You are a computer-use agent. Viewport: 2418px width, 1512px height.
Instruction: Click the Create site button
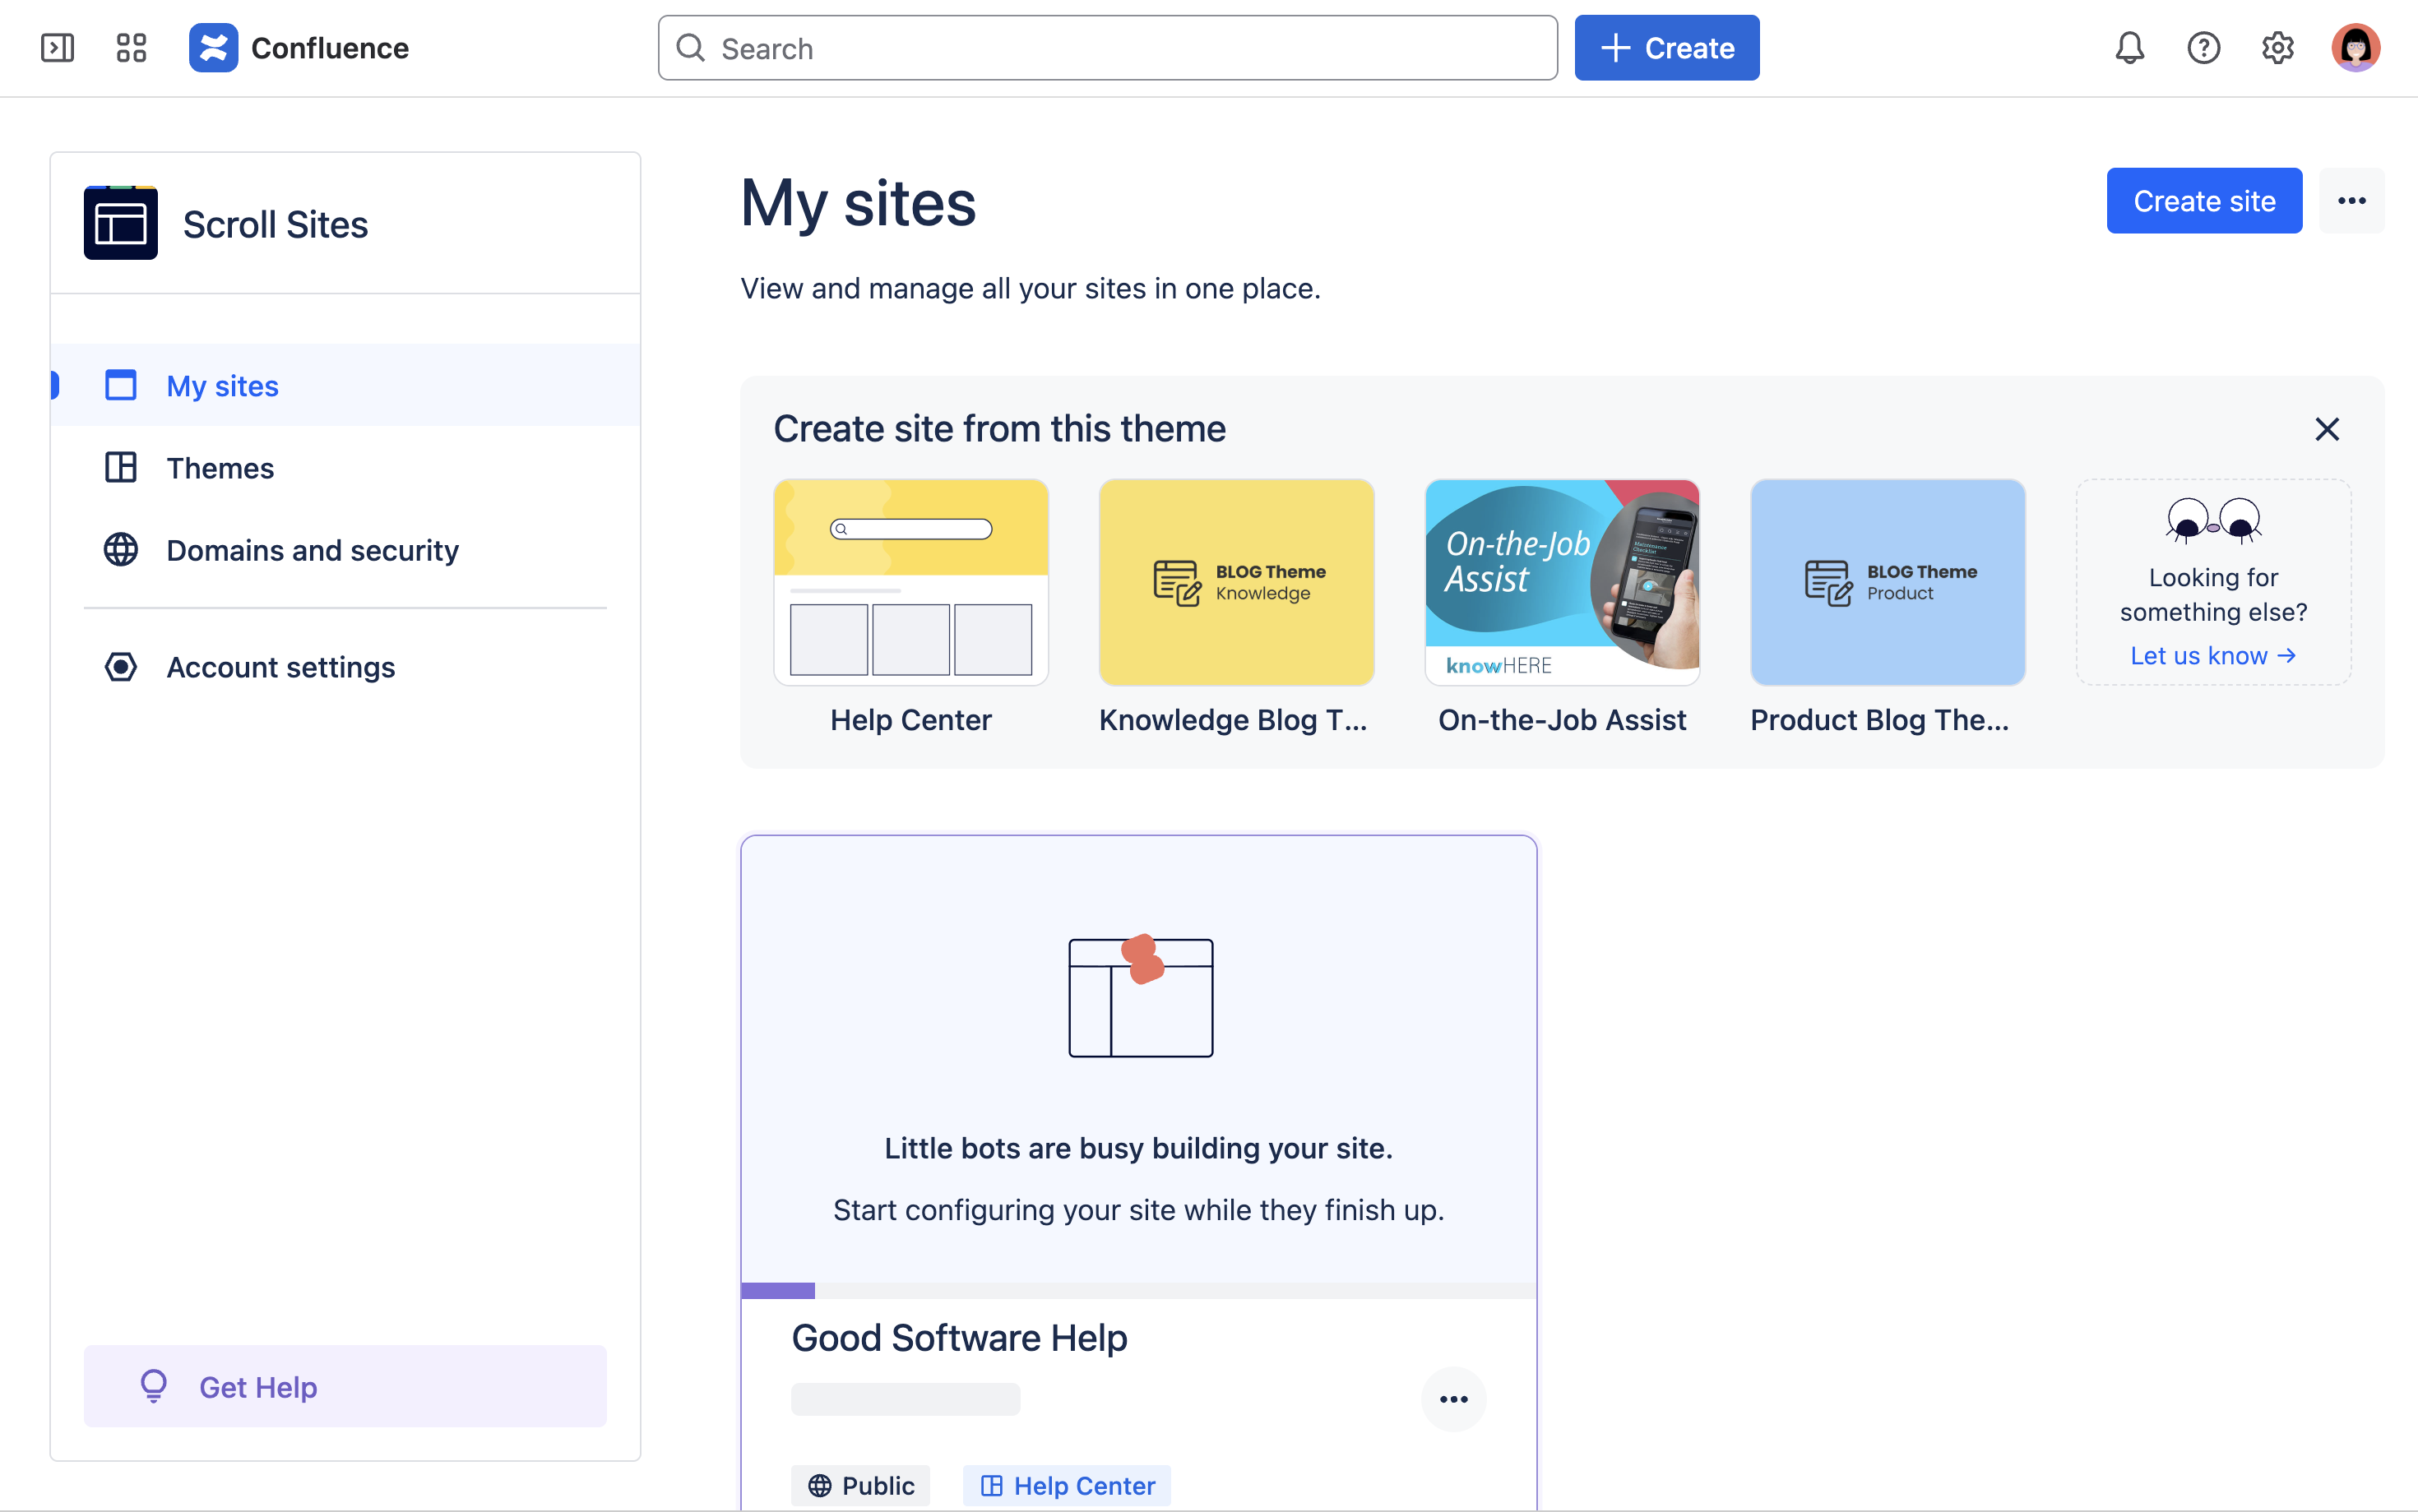(x=2204, y=201)
